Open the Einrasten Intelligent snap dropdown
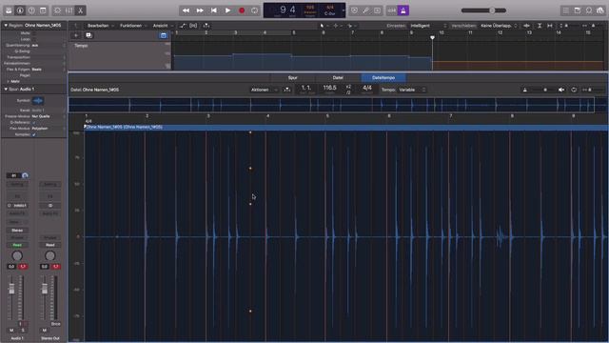609x343 pixels. [428, 26]
